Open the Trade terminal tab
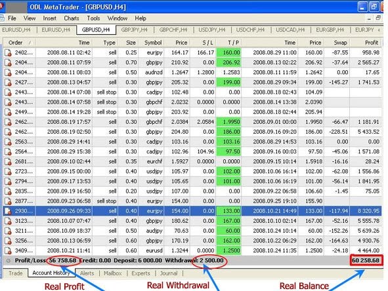Viewport: 388px width, 291px height. click(16, 273)
